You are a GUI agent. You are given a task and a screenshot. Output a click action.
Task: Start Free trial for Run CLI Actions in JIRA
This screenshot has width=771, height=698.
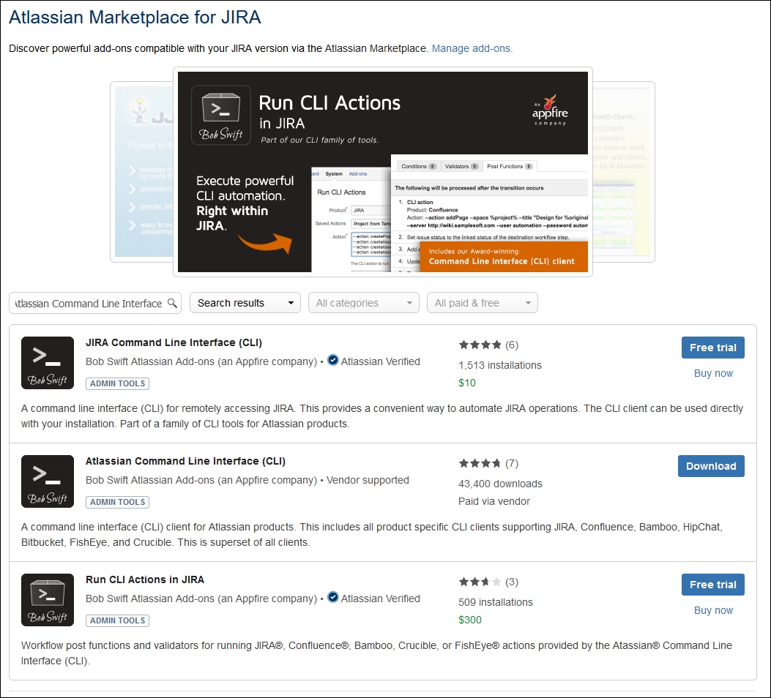click(713, 585)
